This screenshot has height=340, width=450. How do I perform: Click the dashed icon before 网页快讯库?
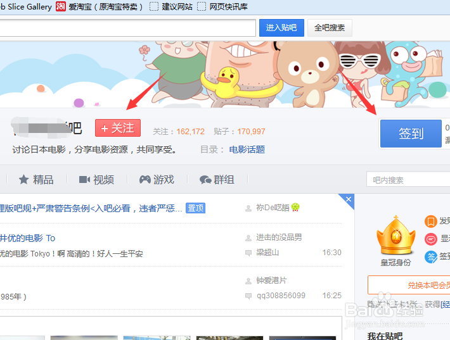(x=202, y=6)
